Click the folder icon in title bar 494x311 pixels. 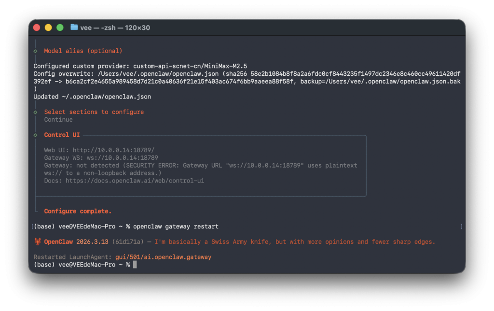74,28
